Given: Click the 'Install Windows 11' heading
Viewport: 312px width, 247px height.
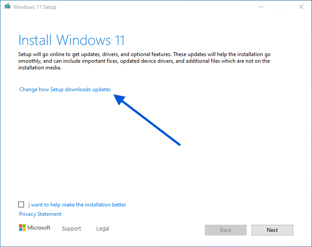Looking at the screenshot, I should click(x=72, y=40).
